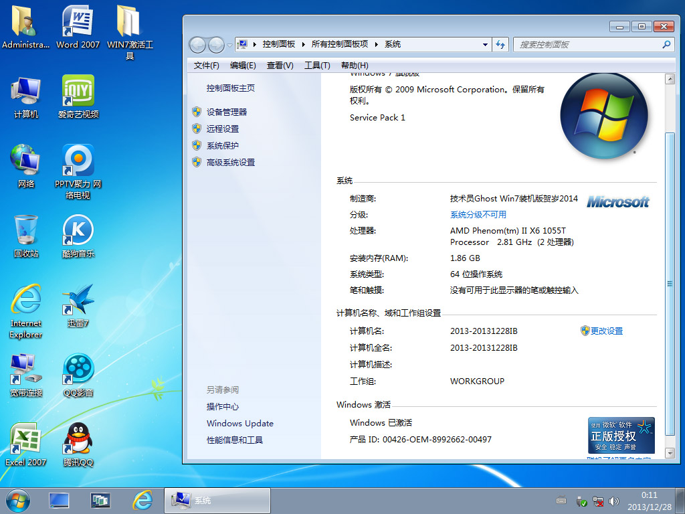Launch 酷狗音乐 desktop shortcut
The image size is (685, 514).
(x=78, y=236)
